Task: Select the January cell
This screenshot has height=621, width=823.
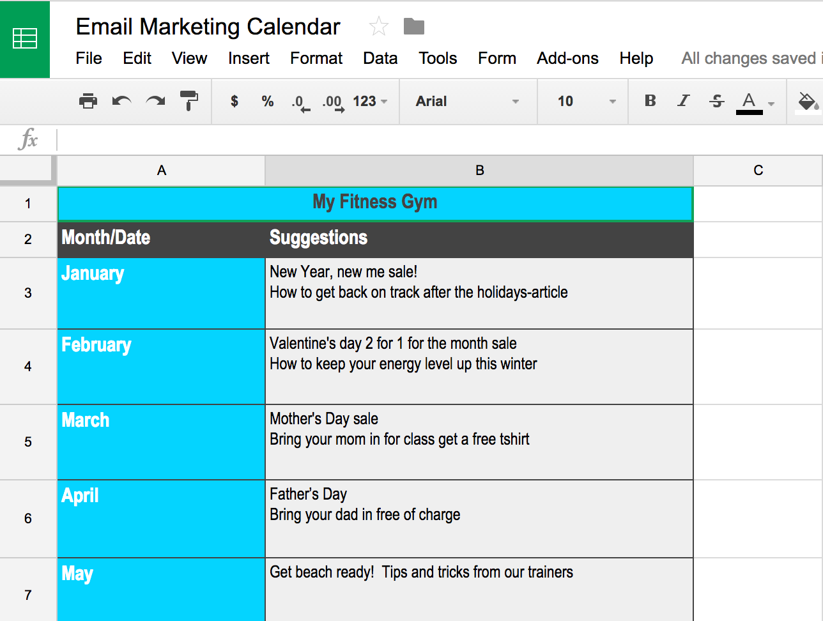Action: coord(161,293)
